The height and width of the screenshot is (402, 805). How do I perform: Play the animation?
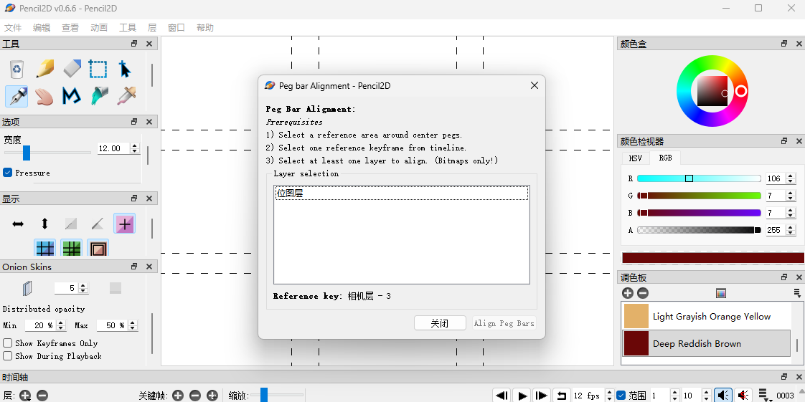click(x=522, y=396)
